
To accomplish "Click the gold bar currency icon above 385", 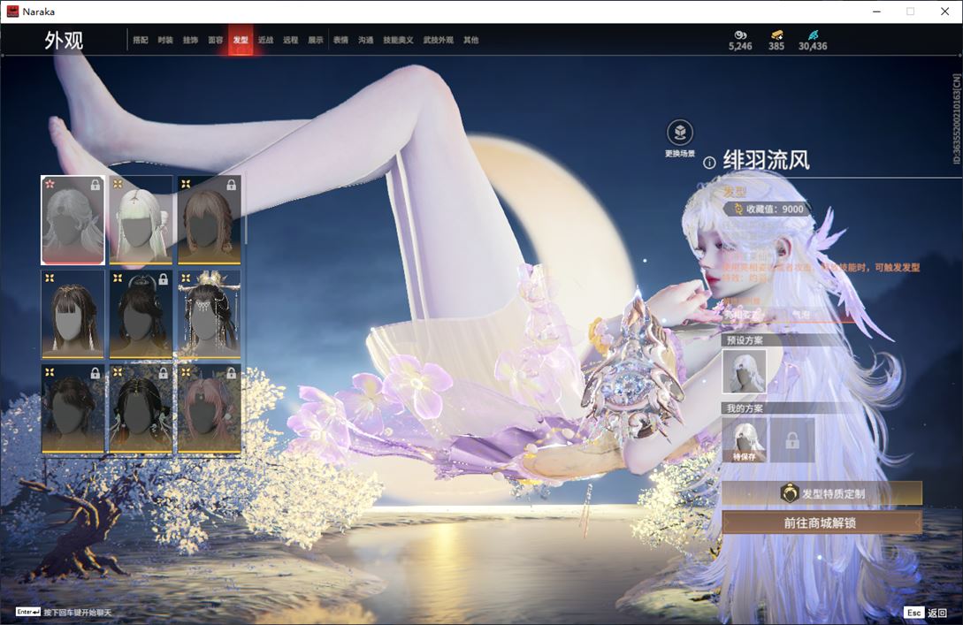I will [776, 35].
